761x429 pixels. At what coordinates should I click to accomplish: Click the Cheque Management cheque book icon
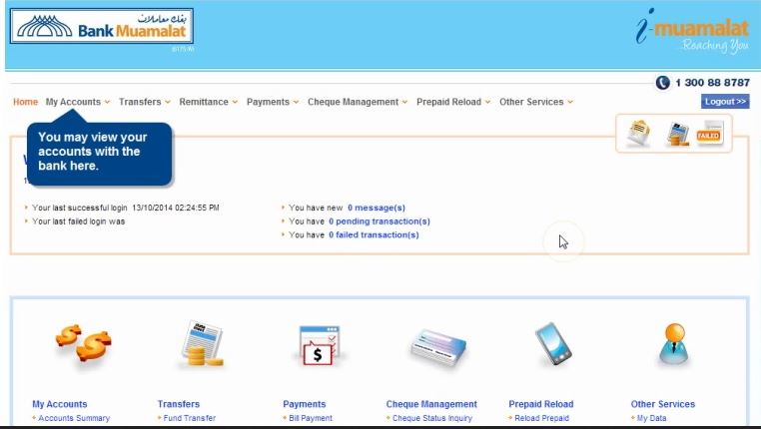[x=438, y=346]
